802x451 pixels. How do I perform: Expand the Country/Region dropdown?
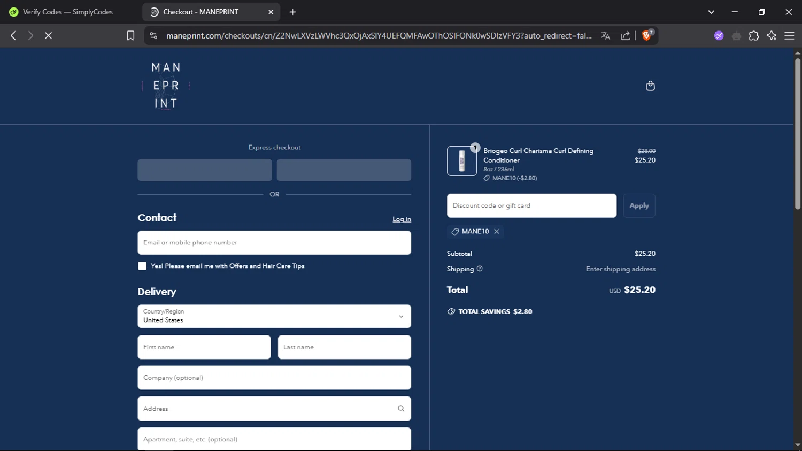coord(274,316)
